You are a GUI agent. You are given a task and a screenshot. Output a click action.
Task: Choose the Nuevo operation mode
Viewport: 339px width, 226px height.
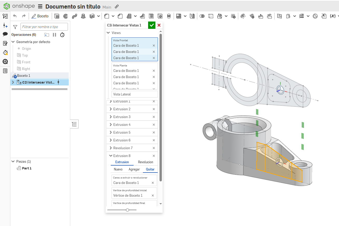(118, 169)
